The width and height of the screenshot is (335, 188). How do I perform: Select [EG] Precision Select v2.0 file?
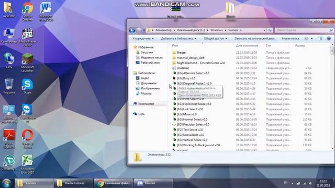[193, 124]
